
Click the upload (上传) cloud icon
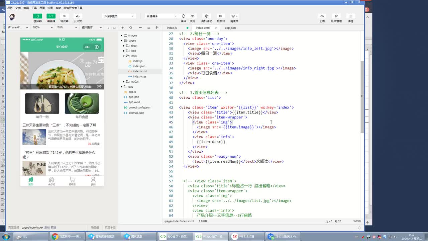point(322,16)
